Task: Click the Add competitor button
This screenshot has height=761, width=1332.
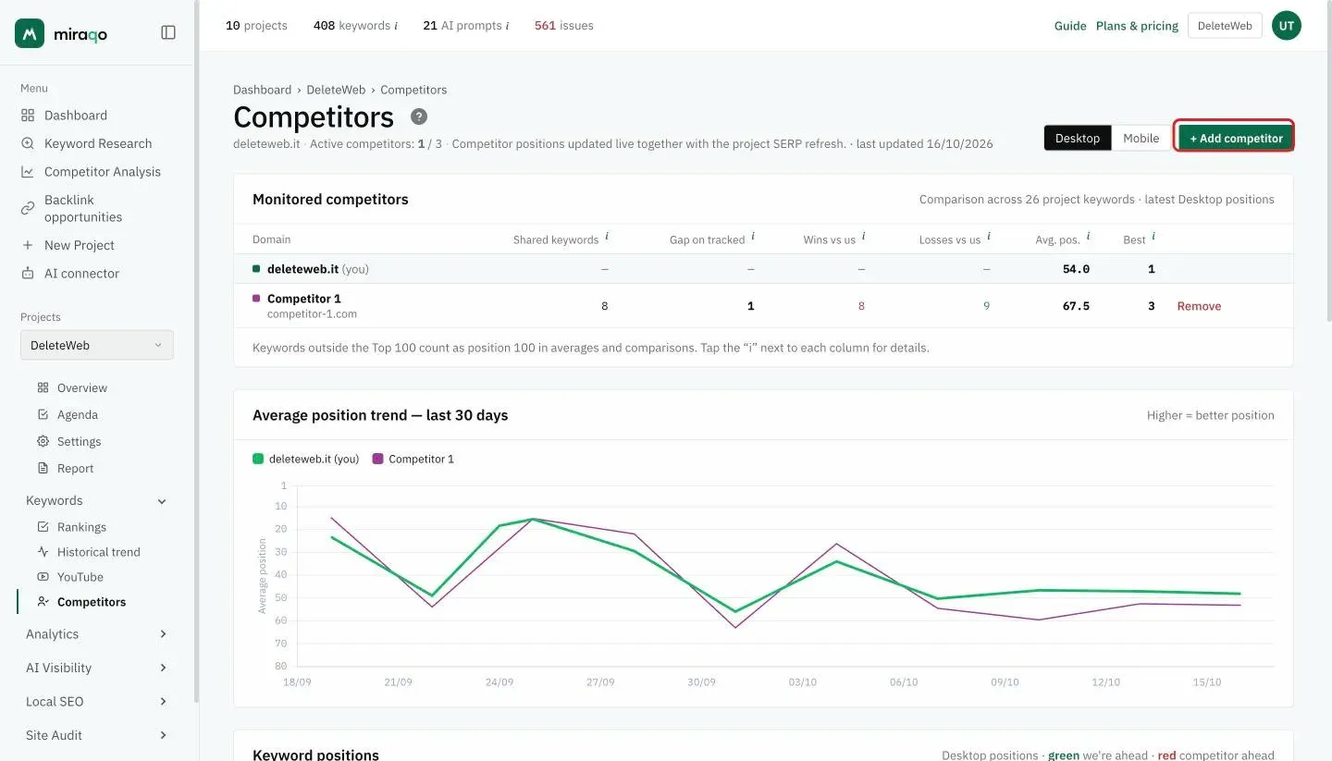Action: (x=1236, y=138)
